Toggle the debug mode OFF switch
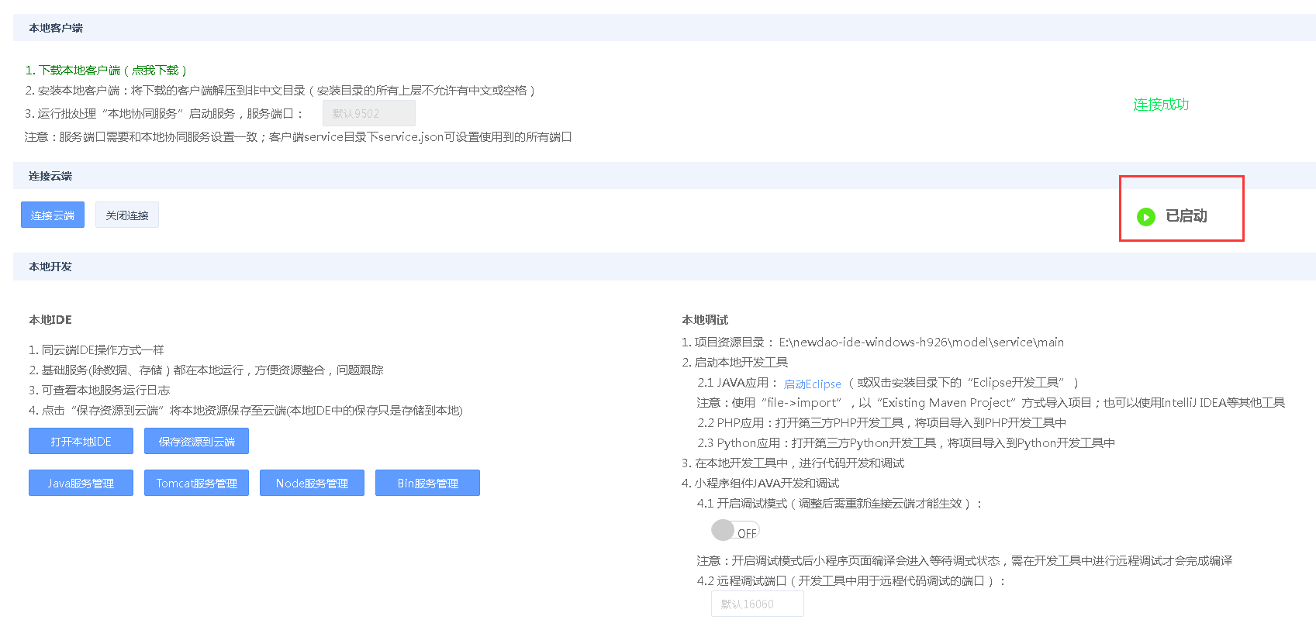The image size is (1316, 623). [735, 531]
